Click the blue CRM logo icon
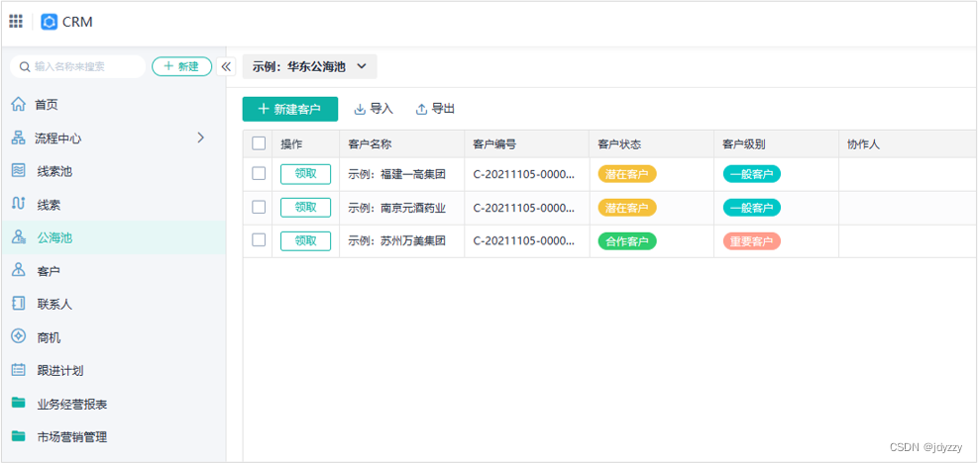This screenshot has width=978, height=463. pyautogui.click(x=50, y=22)
